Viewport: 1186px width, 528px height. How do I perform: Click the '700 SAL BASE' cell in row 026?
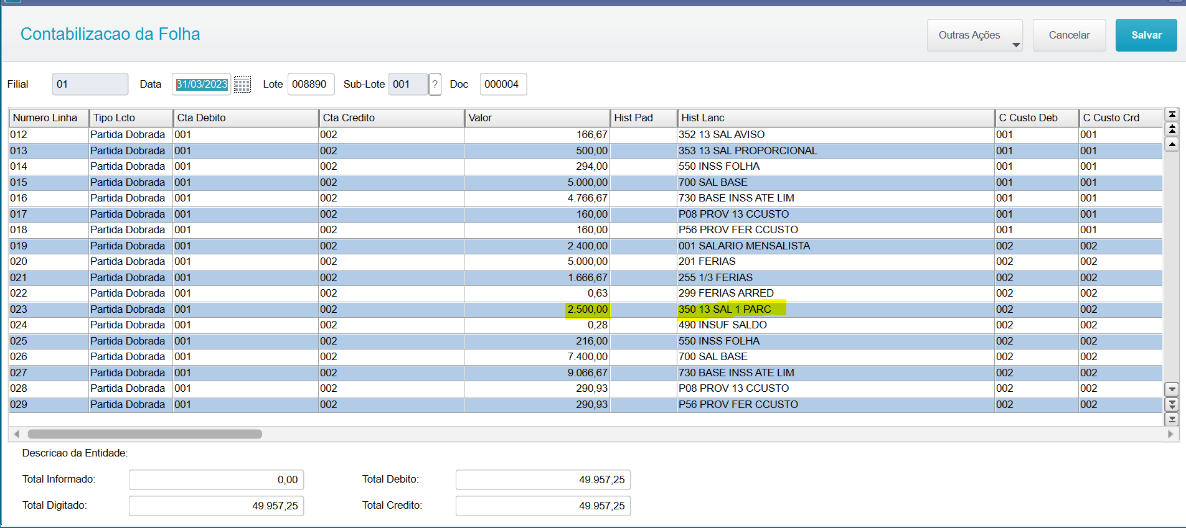pos(836,357)
